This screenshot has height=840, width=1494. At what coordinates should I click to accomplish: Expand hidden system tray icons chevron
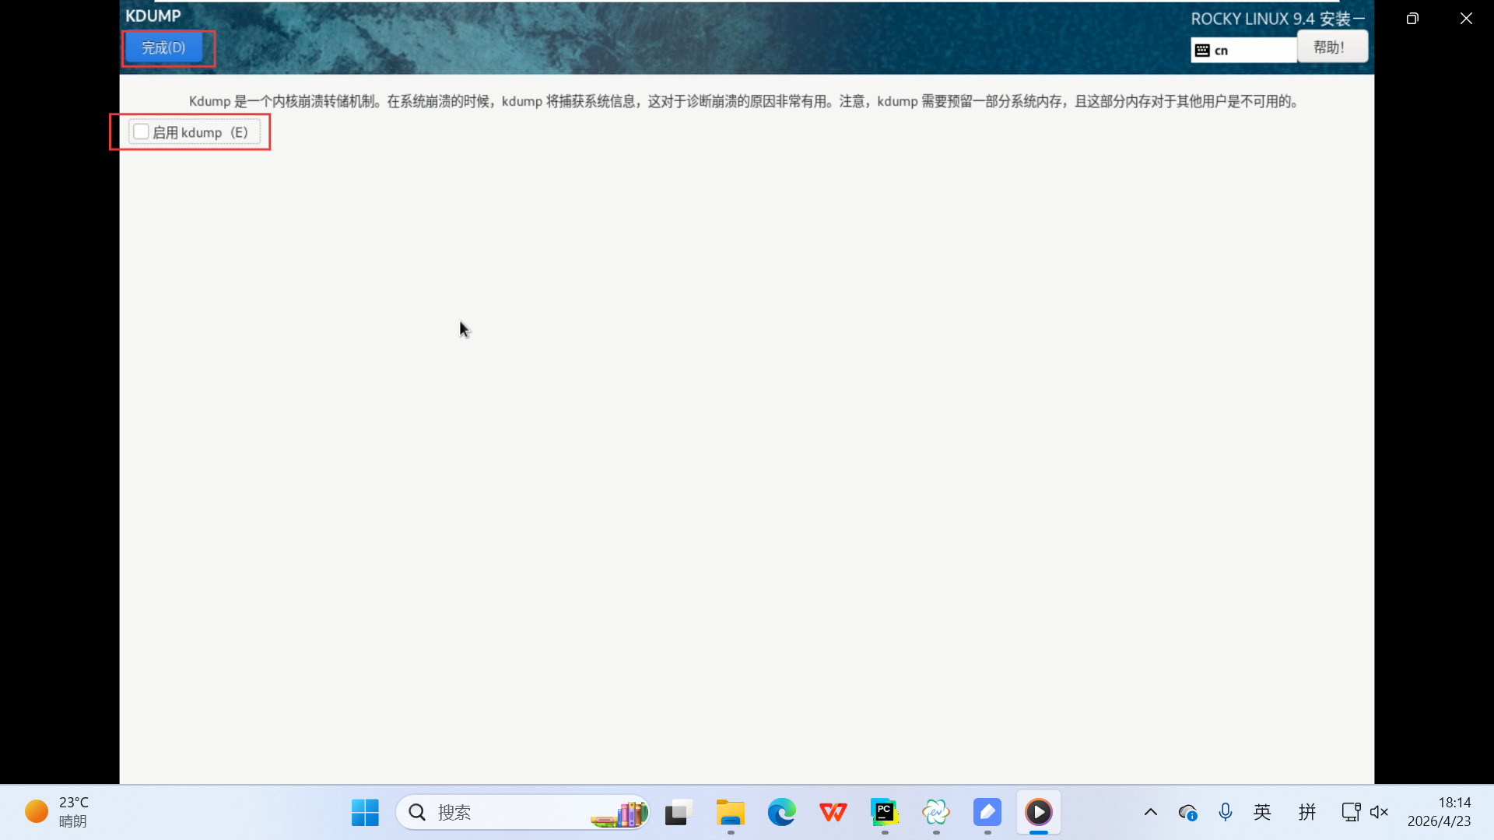pyautogui.click(x=1150, y=813)
